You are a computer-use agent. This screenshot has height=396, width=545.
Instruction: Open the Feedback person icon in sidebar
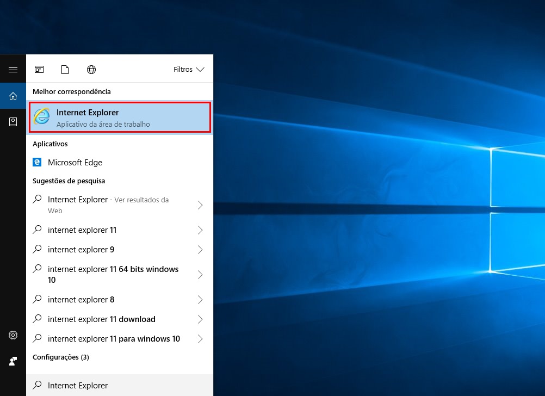pos(13,361)
